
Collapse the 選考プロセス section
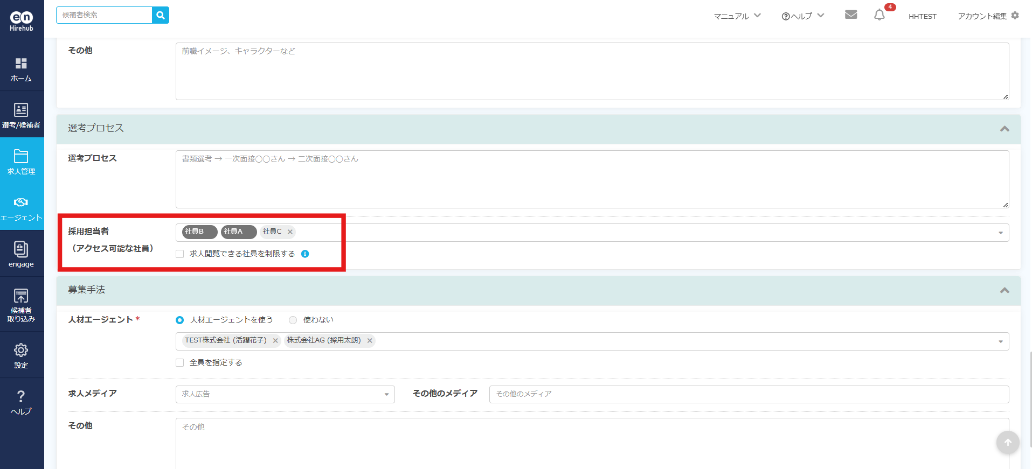coord(1004,129)
